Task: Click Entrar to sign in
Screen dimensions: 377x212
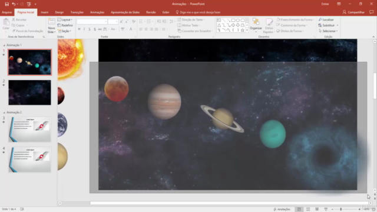Action: (x=325, y=4)
